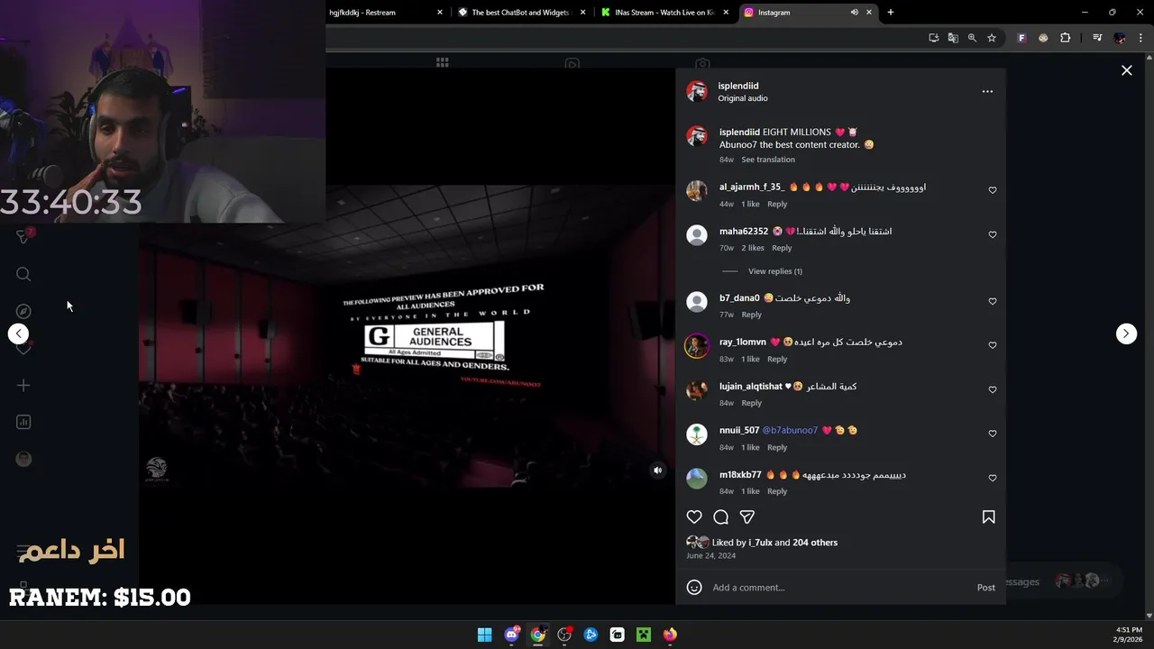Switch to INas Stream Kick tab
The height and width of the screenshot is (649, 1154).
(x=664, y=13)
